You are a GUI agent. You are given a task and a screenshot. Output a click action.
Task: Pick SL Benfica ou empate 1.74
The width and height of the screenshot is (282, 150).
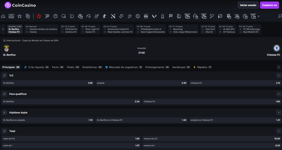(x=48, y=120)
